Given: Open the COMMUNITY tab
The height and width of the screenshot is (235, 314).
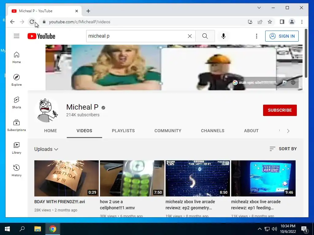Looking at the screenshot, I should coord(168,131).
